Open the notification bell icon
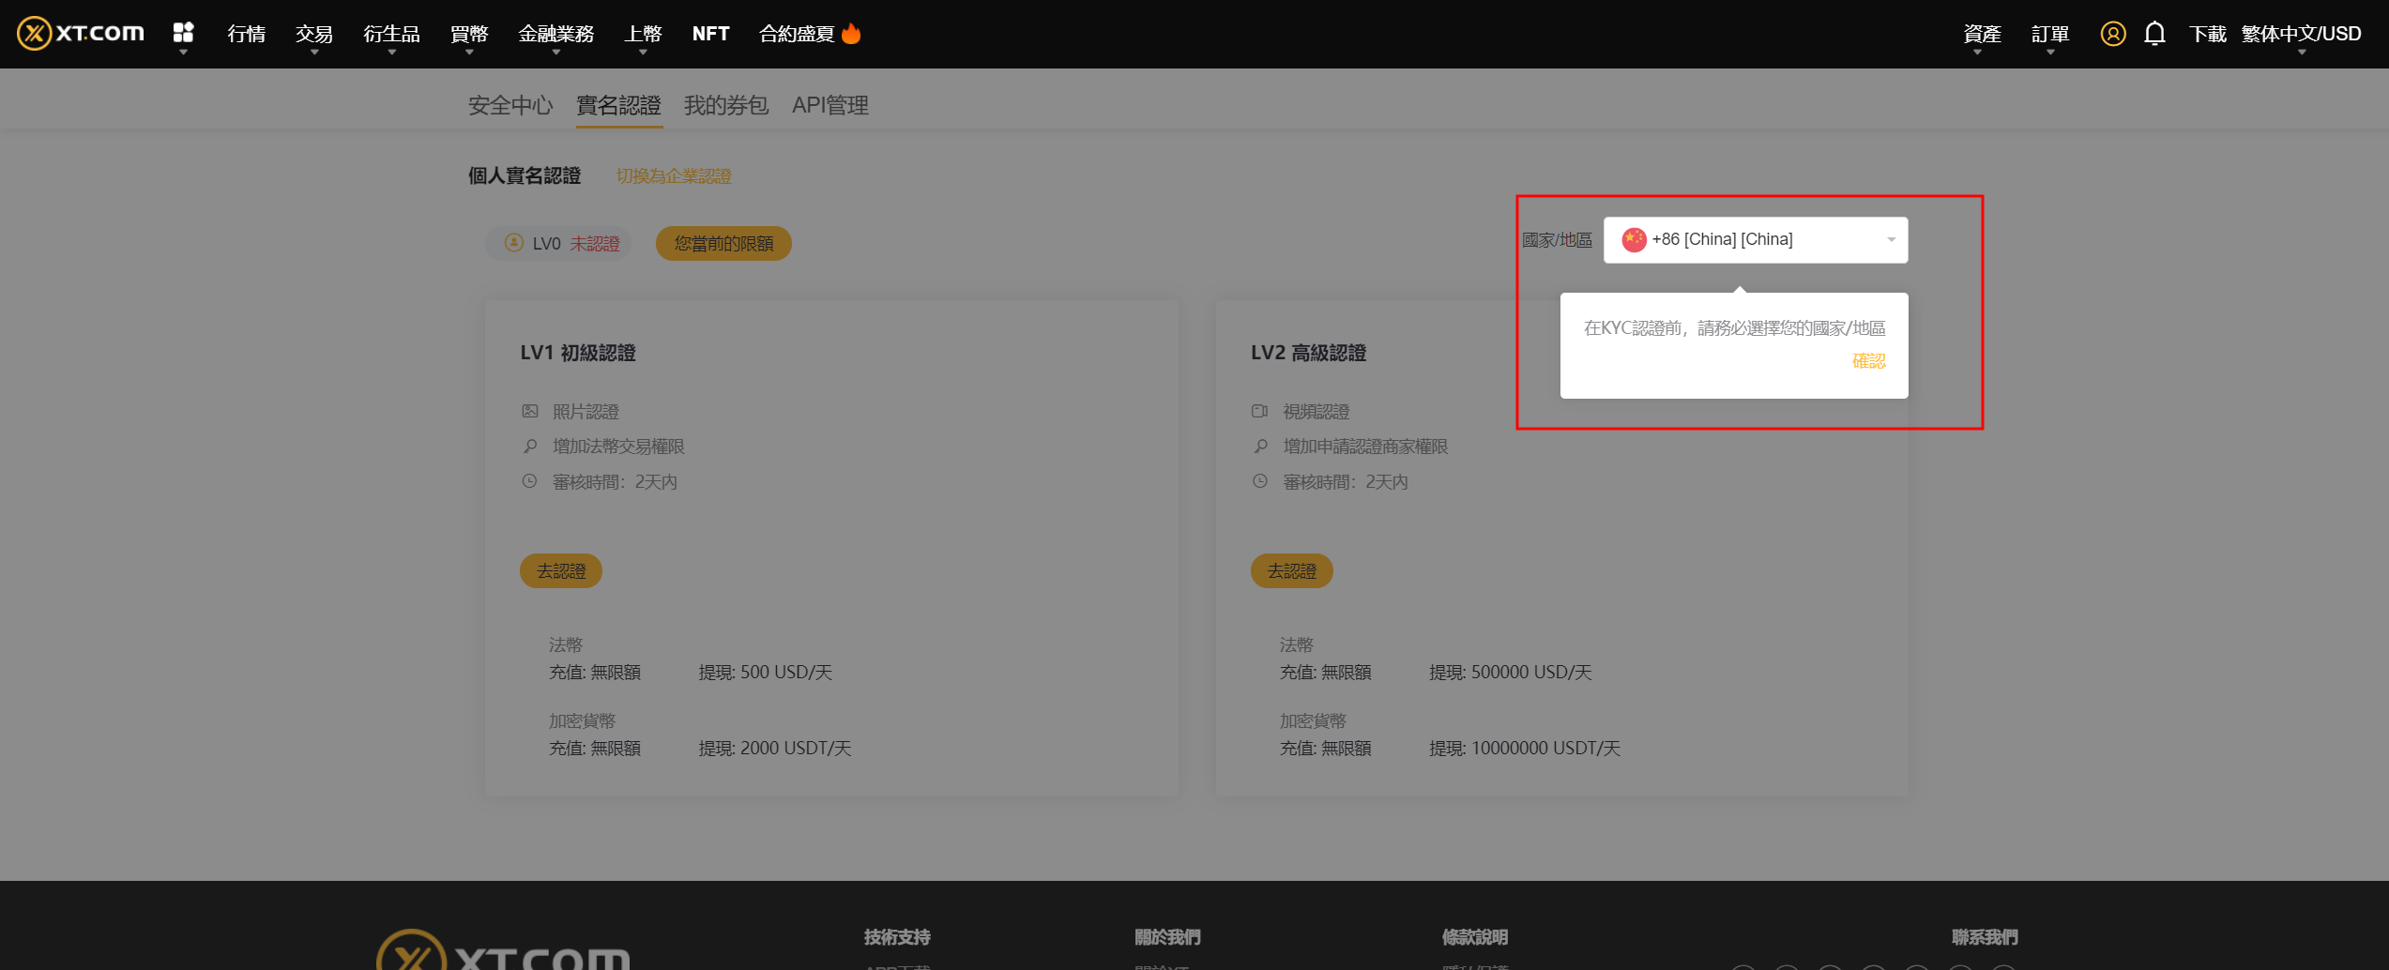The height and width of the screenshot is (970, 2389). [2154, 34]
